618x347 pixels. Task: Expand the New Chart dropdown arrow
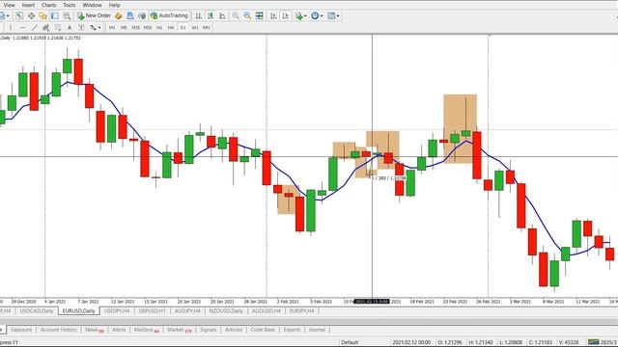pyautogui.click(x=8, y=15)
